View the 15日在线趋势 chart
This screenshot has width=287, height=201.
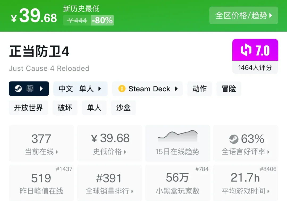click(177, 143)
